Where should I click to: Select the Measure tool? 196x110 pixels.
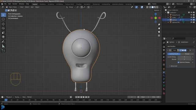(x=3, y=46)
